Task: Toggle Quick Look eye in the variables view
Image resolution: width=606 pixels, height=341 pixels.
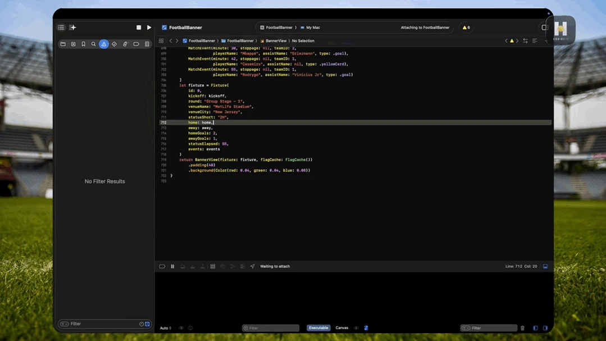Action: pos(181,328)
